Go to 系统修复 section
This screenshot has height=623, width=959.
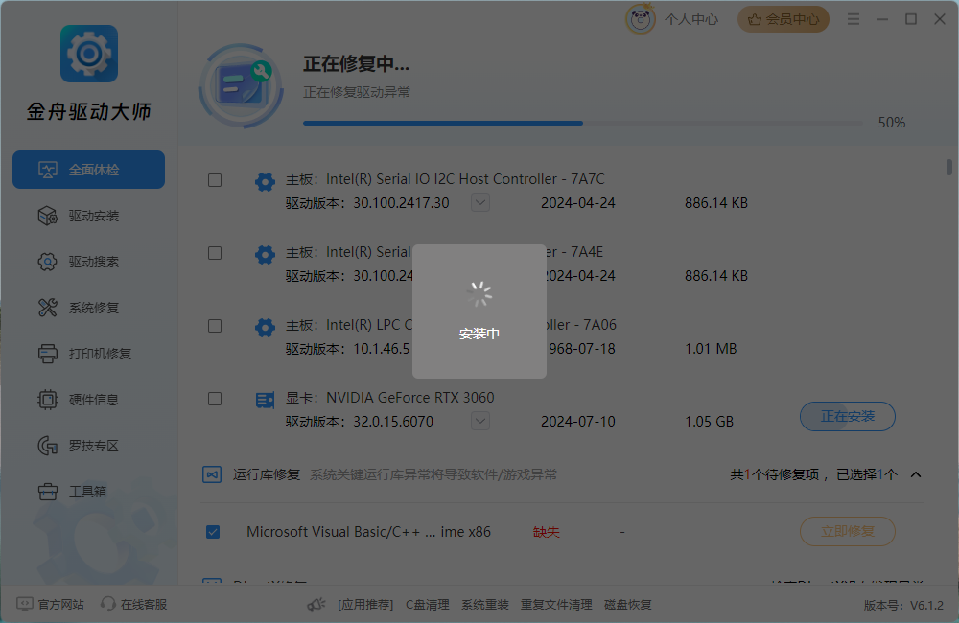click(x=88, y=308)
